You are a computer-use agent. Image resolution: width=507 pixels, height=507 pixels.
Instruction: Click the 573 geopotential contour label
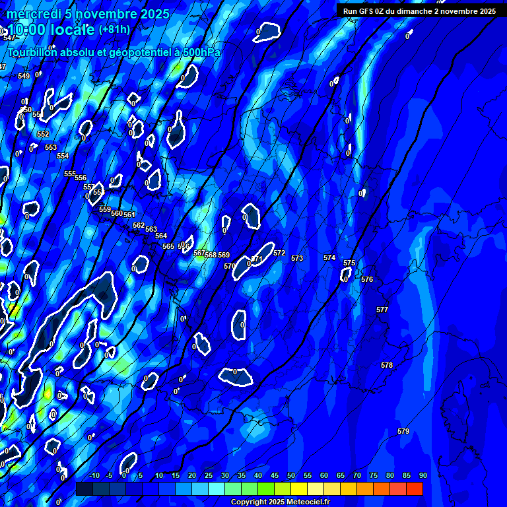click(297, 258)
